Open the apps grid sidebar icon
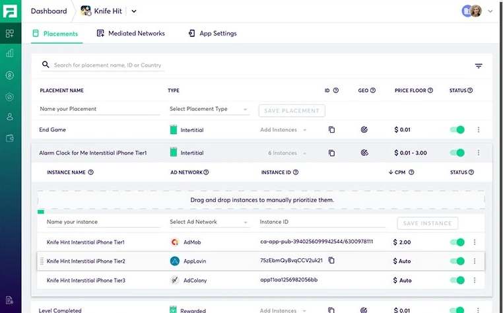The width and height of the screenshot is (503, 313). pyautogui.click(x=10, y=34)
